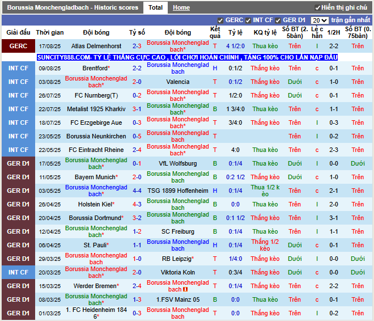Uncheck the INT CF league filter

pyautogui.click(x=248, y=20)
